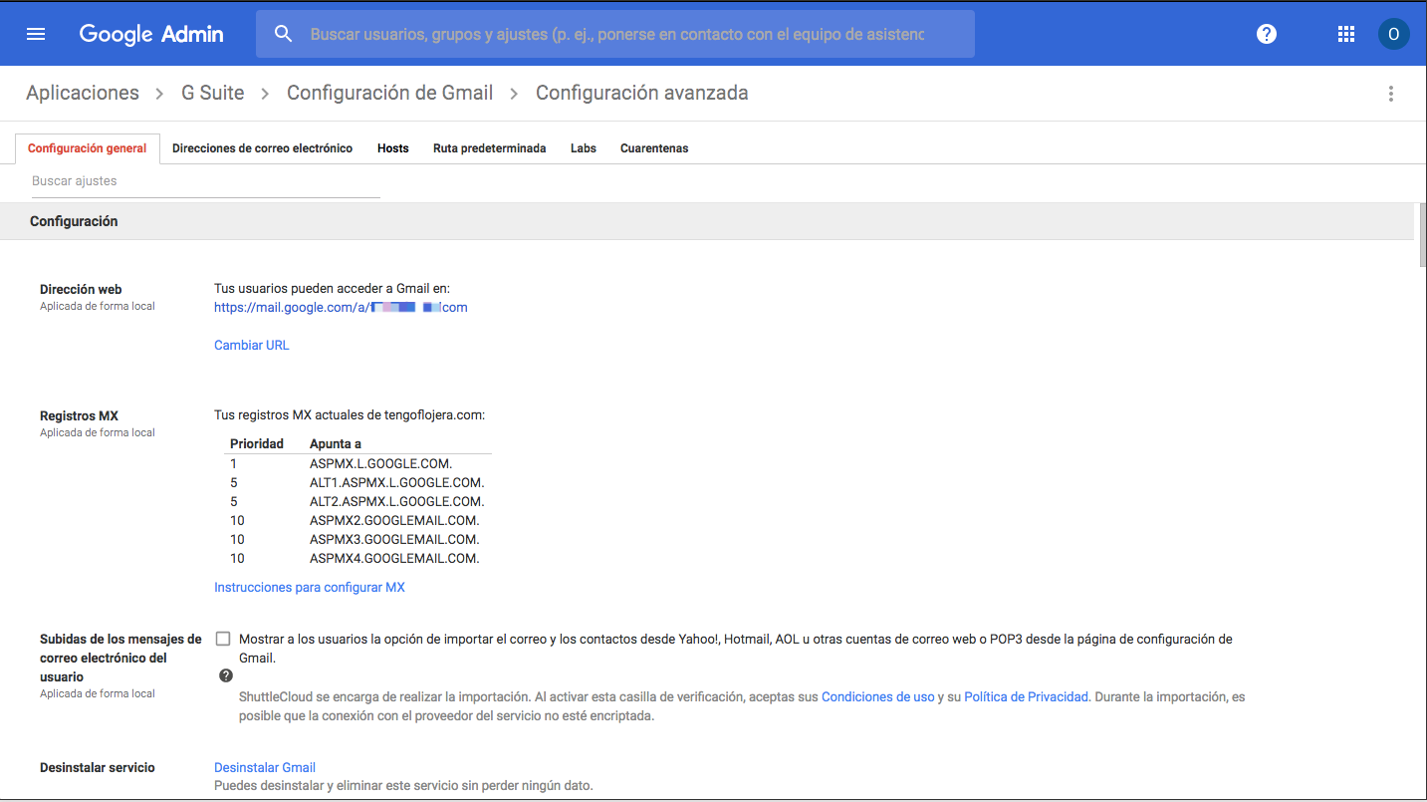The height and width of the screenshot is (802, 1427).
Task: Select ASPMX2.GOOGLEMAIL.COM. record text
Action: [x=394, y=521]
